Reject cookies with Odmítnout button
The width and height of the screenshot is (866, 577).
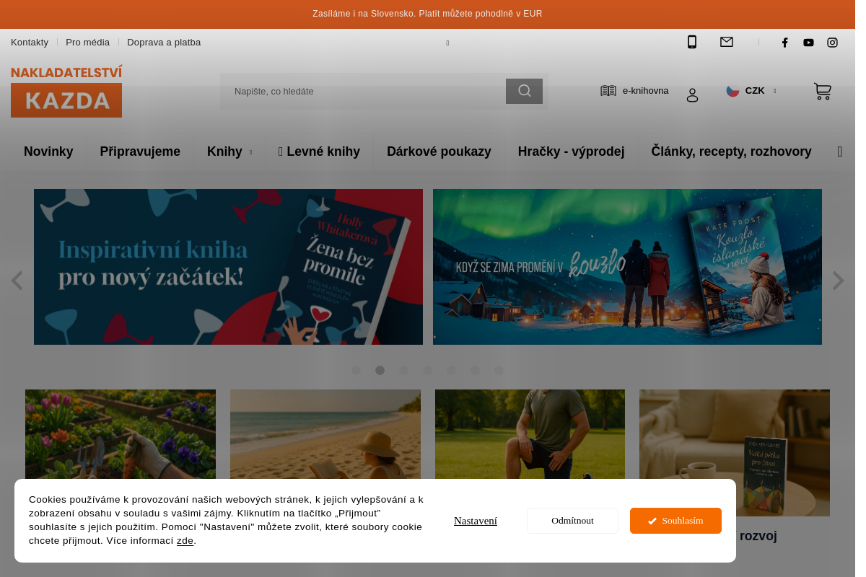coord(572,521)
